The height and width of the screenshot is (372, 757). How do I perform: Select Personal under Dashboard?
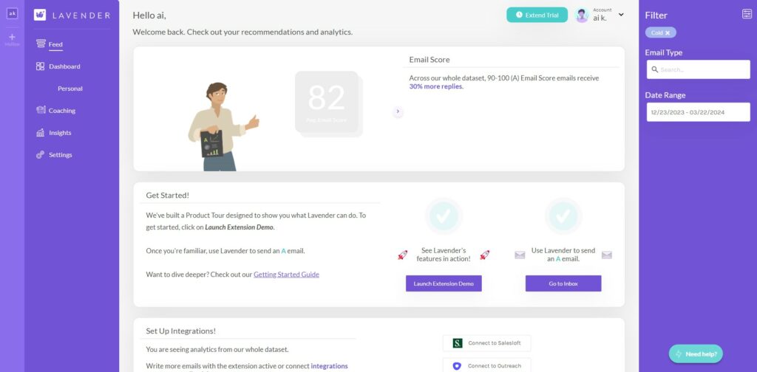(x=70, y=89)
